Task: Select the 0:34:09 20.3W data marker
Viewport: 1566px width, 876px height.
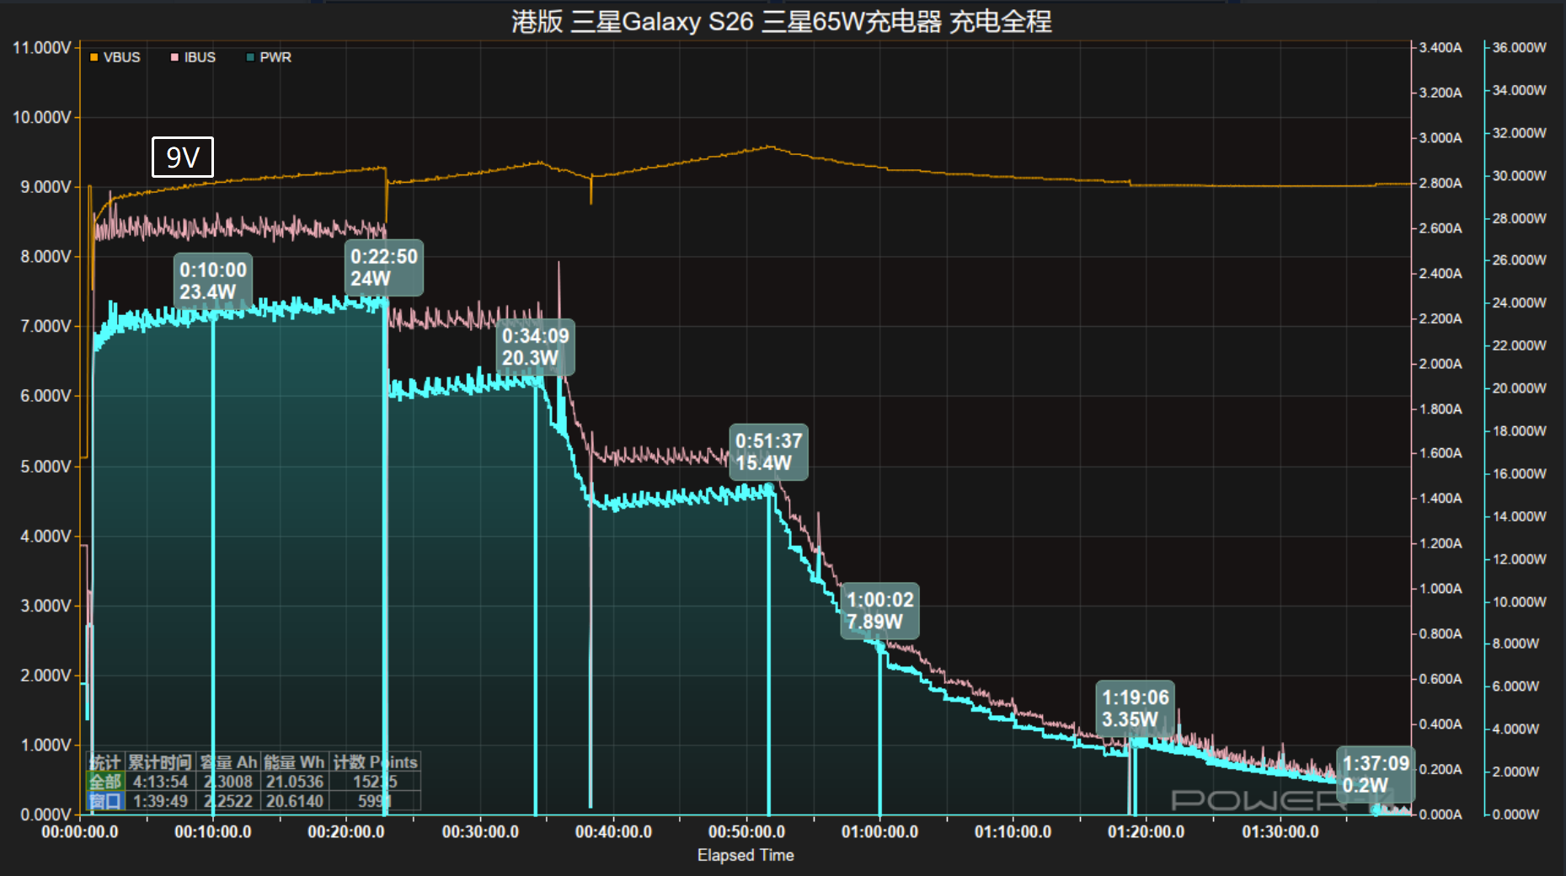Action: tap(536, 346)
